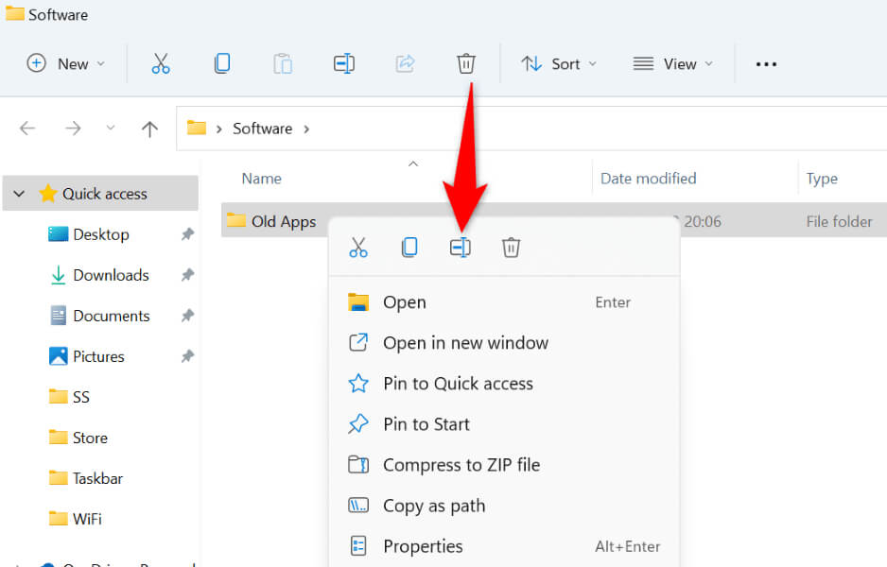887x567 pixels.
Task: Open the Store folder in the sidebar
Action: point(78,437)
